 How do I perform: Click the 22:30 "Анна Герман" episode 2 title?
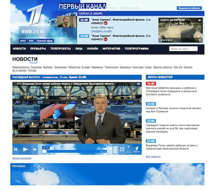click(x=121, y=37)
